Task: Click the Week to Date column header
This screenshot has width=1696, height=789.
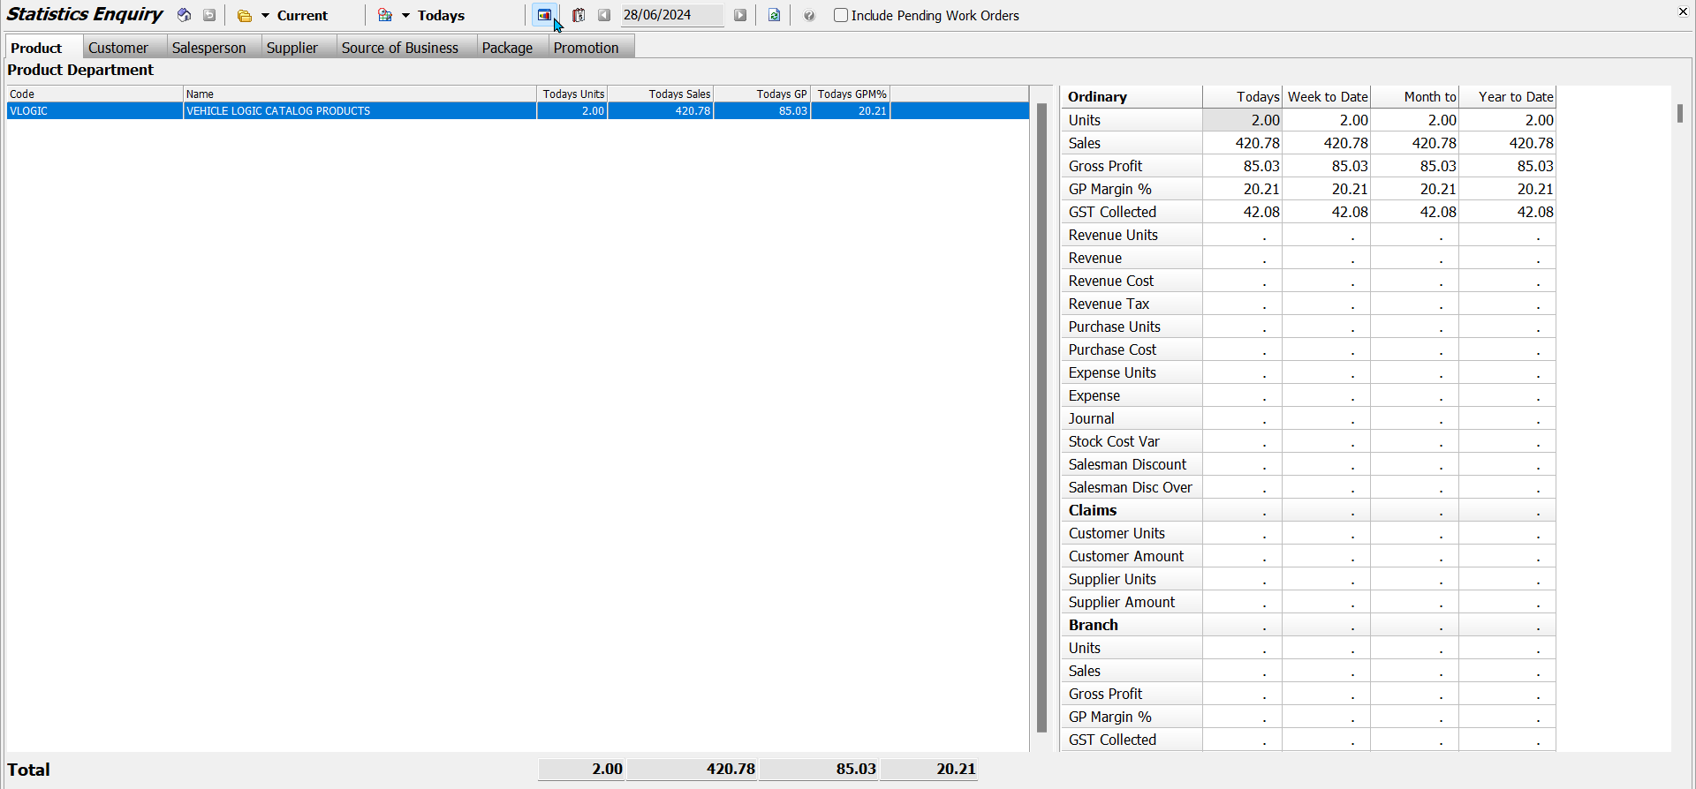Action: click(1327, 97)
